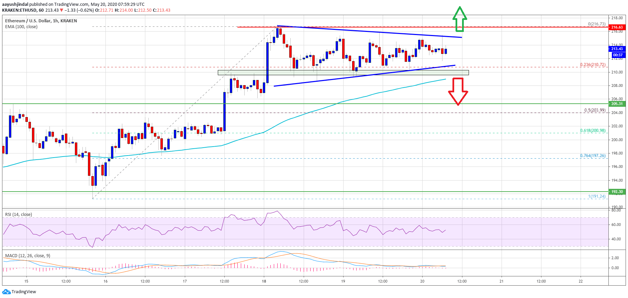Click the MACD 2.00 scale label

(x=615, y=258)
